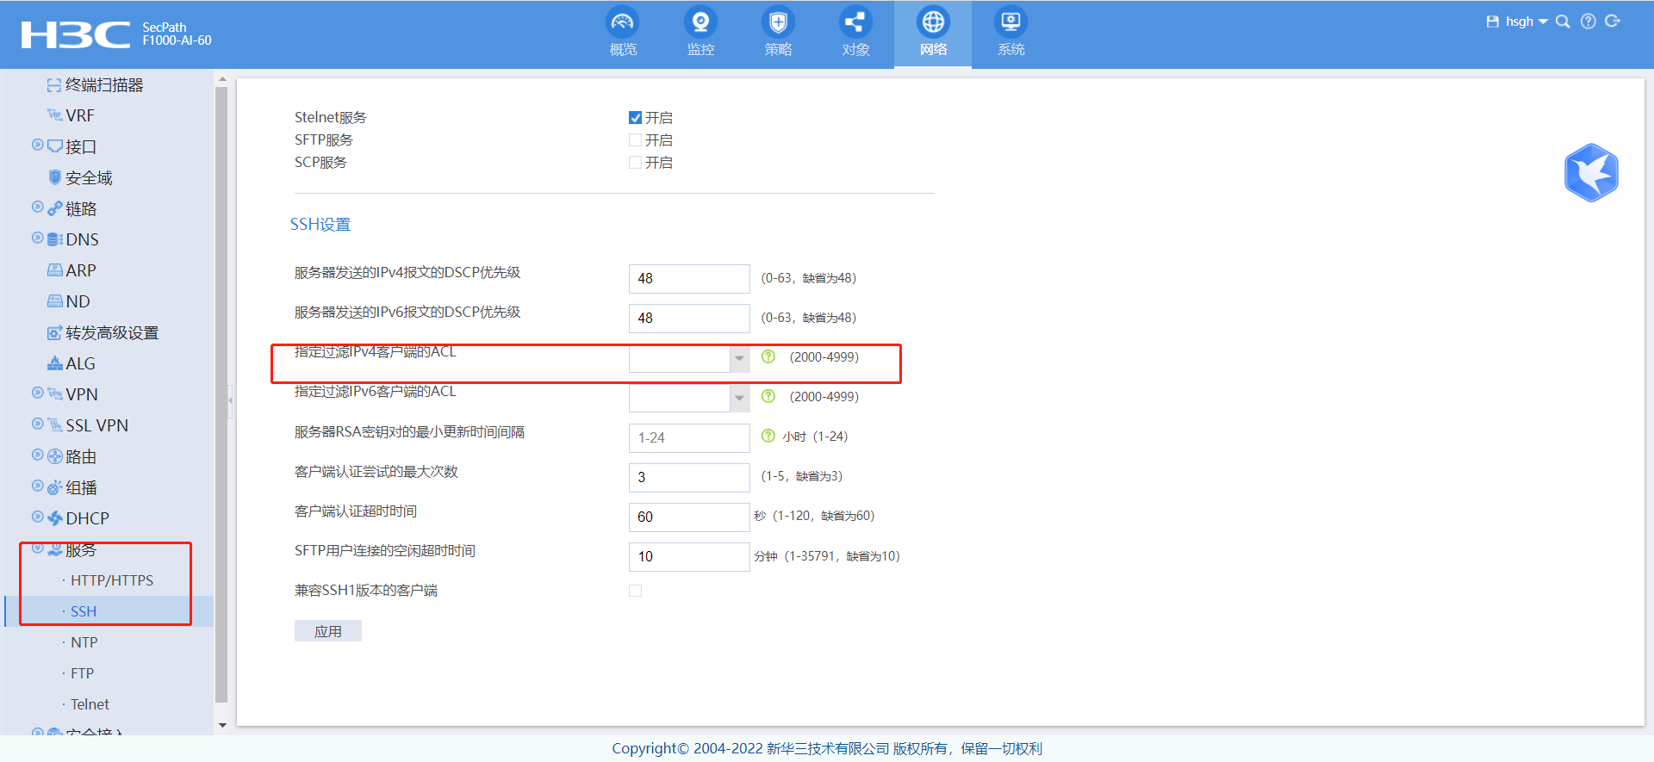
Task: Click the blue bird assistant icon
Action: click(x=1591, y=173)
